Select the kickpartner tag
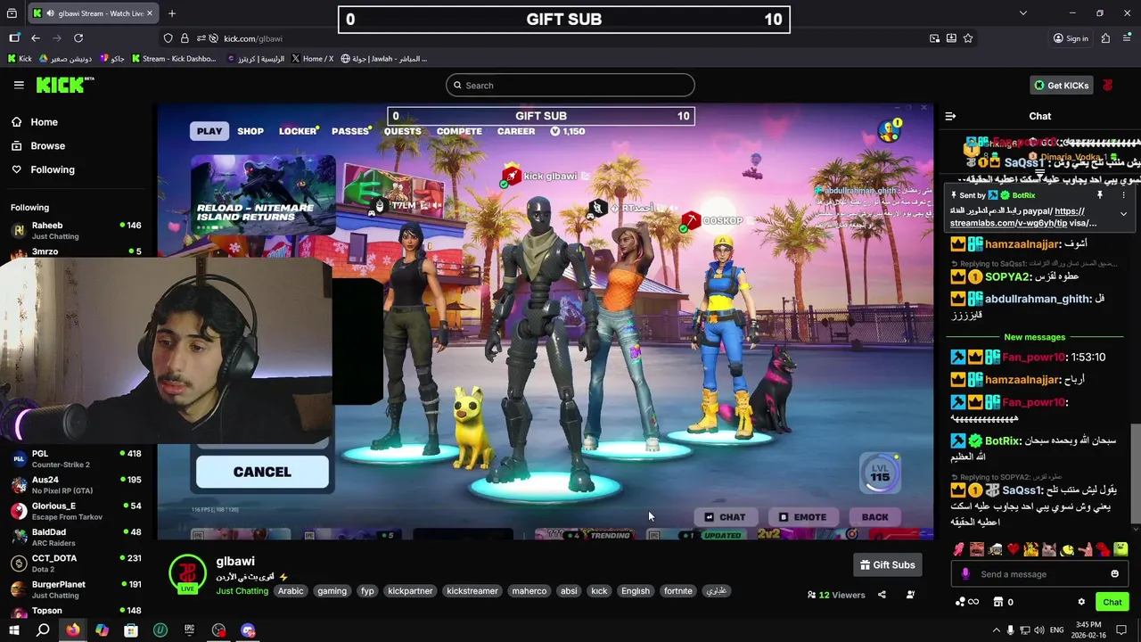This screenshot has height=642, width=1141. click(410, 591)
